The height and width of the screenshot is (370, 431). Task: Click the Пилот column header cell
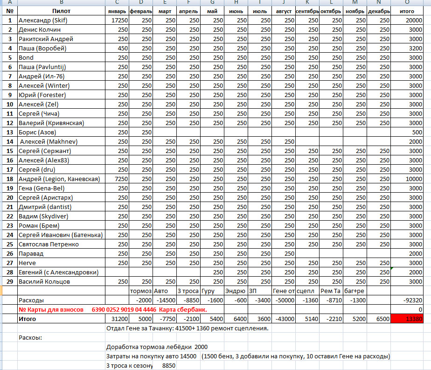(61, 11)
